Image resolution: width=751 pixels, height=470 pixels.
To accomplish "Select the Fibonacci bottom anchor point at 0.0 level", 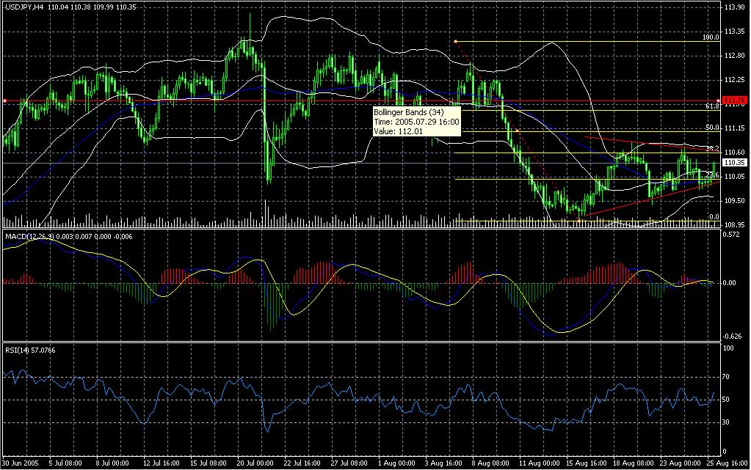I will (x=579, y=221).
